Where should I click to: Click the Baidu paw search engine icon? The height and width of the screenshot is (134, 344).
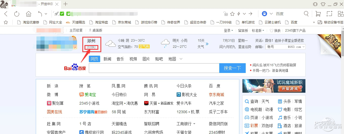(x=265, y=14)
